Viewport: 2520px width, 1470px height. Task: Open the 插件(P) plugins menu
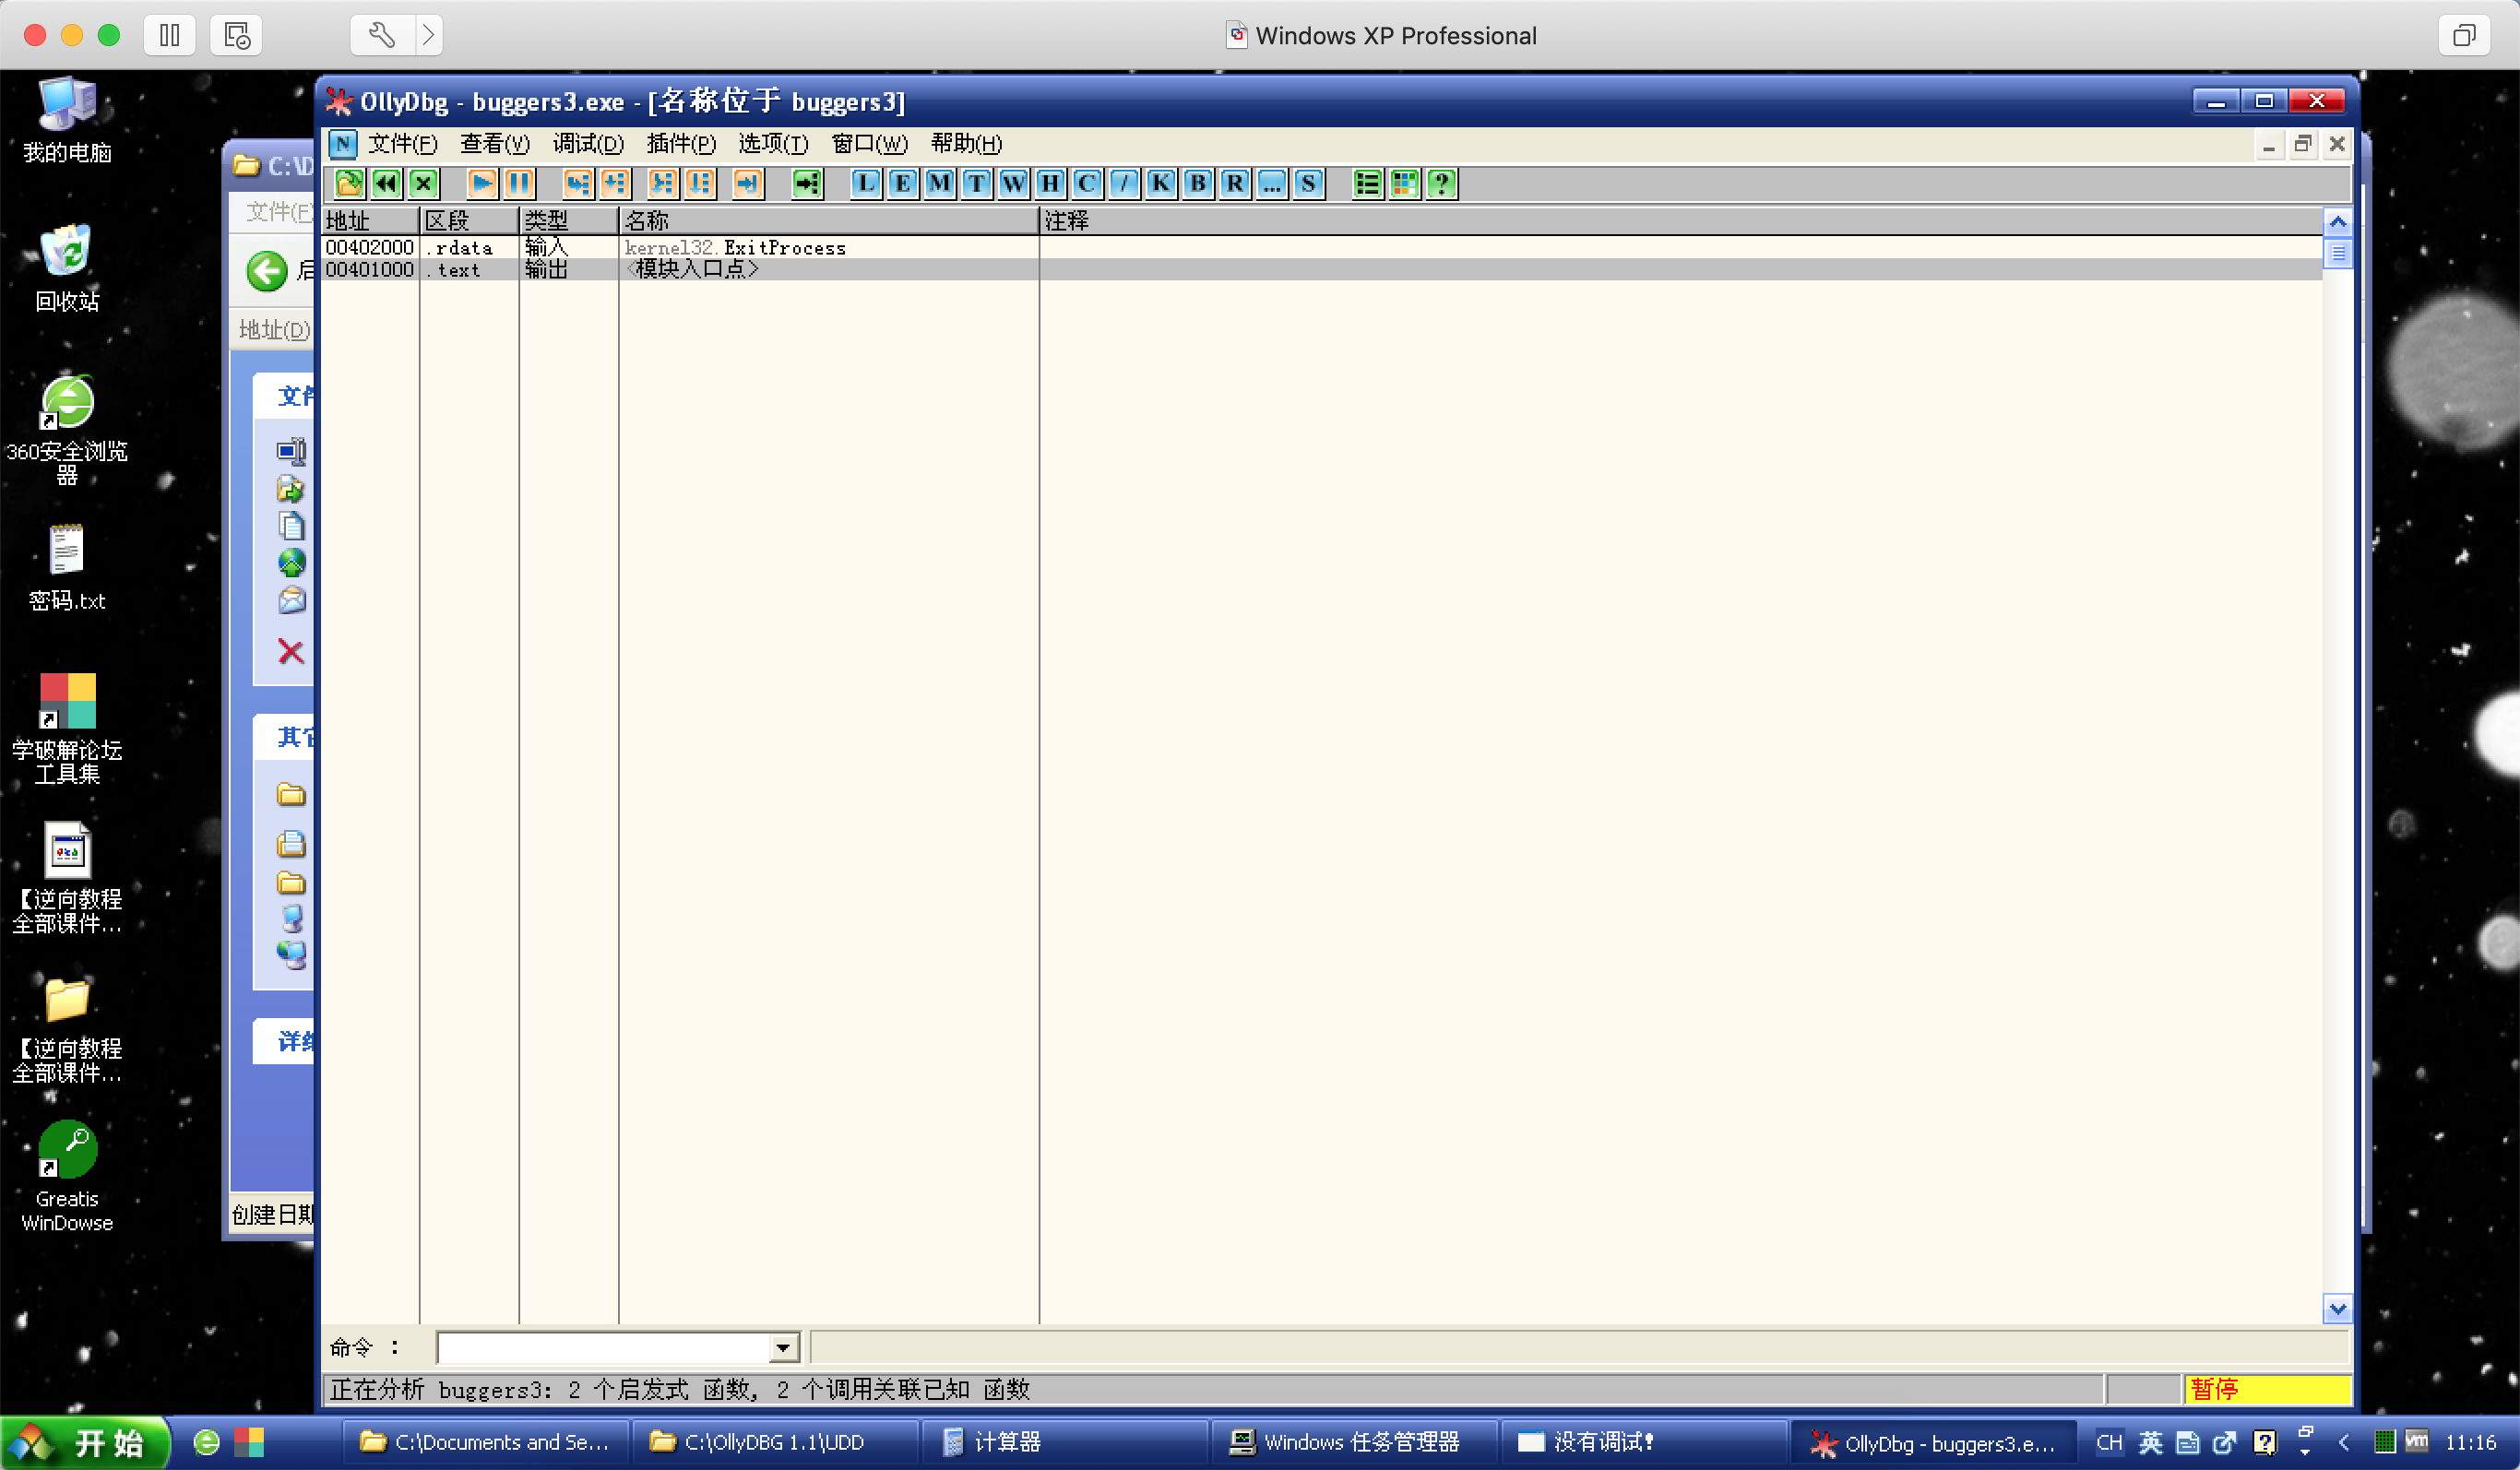coord(680,143)
